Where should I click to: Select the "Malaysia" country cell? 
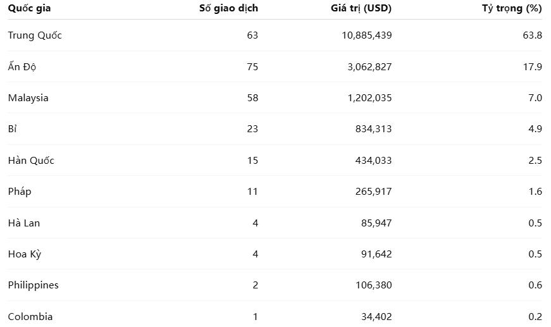click(x=28, y=98)
